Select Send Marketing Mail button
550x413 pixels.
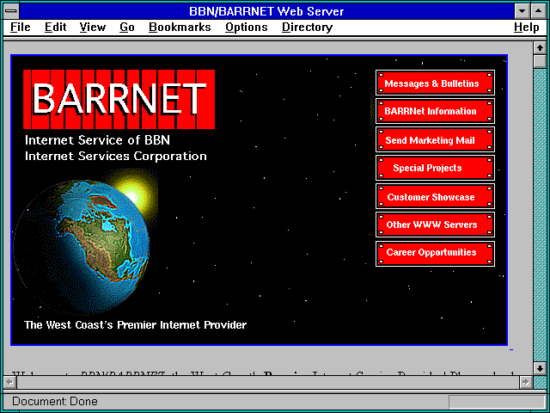click(435, 139)
